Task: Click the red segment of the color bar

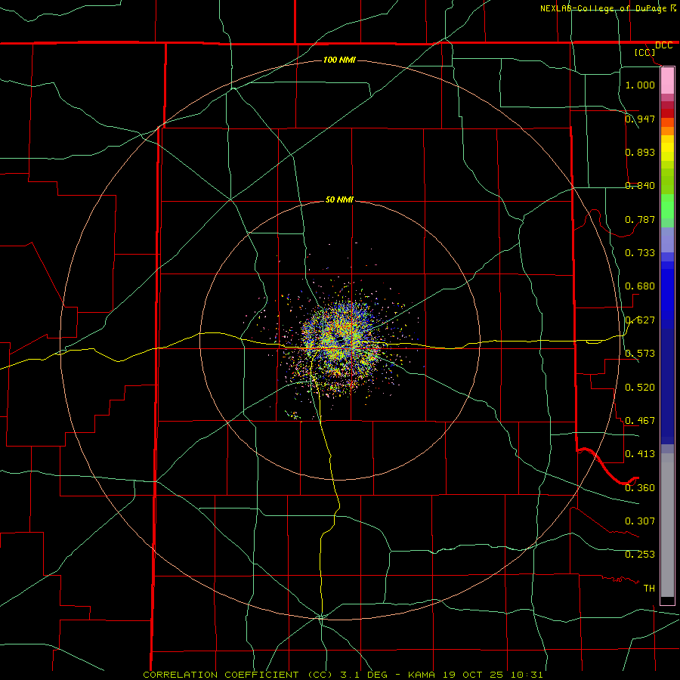Action: tap(667, 113)
